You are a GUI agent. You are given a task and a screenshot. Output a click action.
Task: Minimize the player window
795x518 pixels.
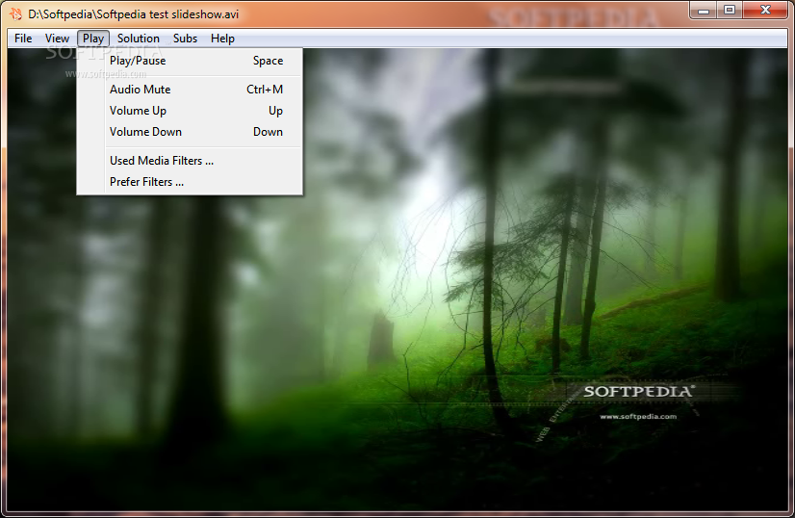(703, 11)
